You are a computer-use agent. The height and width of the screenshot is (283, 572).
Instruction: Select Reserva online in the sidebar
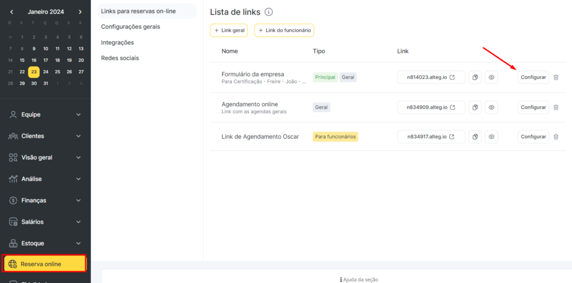tap(44, 264)
